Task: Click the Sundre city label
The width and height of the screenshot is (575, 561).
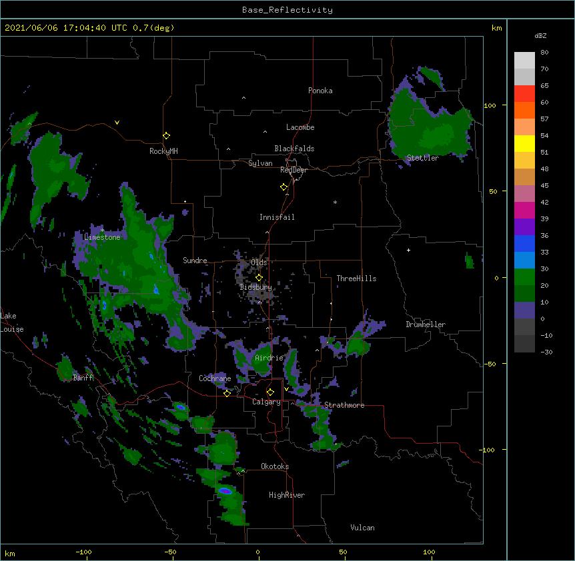Action: 195,261
